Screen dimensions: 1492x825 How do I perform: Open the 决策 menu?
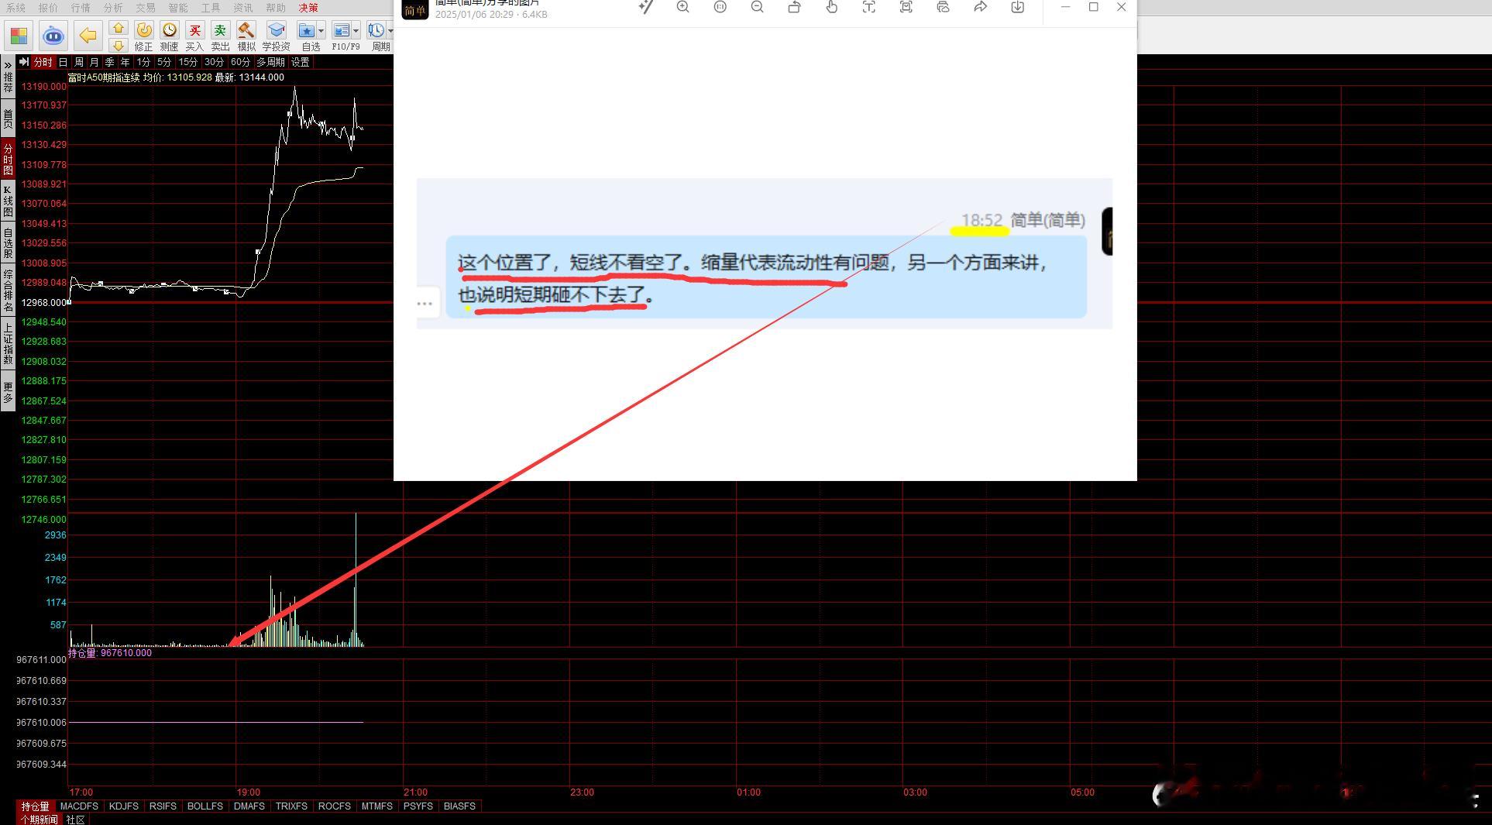[308, 8]
